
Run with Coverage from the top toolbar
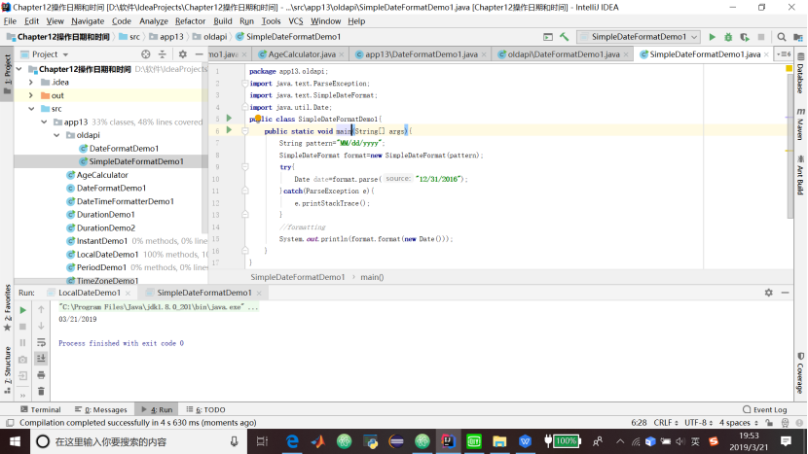pos(744,37)
